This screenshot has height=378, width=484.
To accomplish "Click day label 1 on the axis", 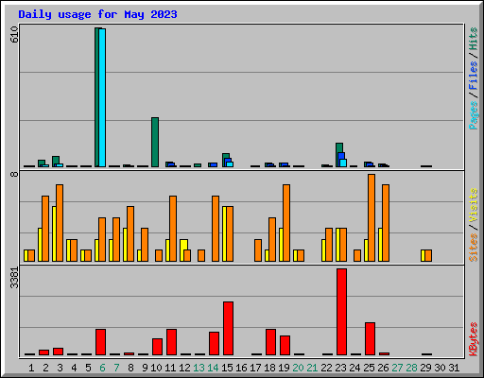I will [31, 368].
